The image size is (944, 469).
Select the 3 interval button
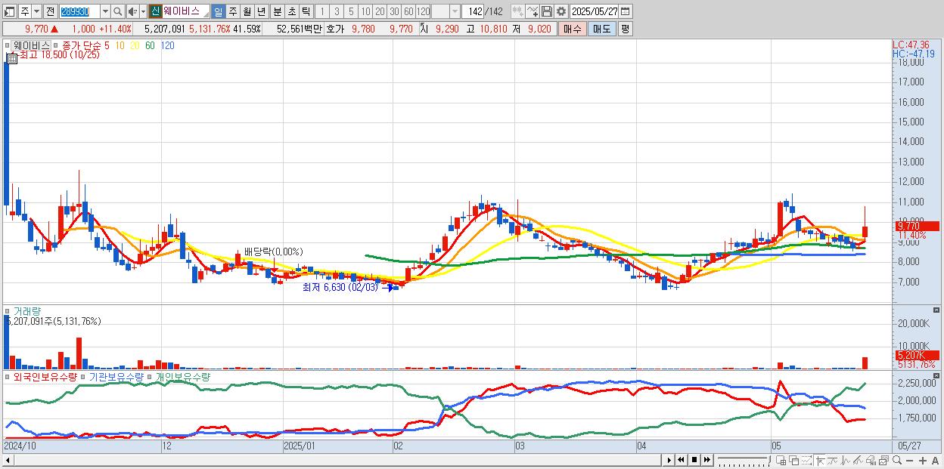point(337,11)
